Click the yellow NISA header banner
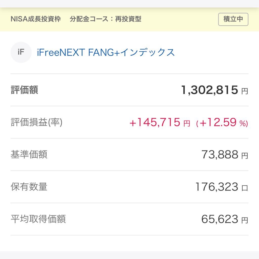The height and width of the screenshot is (259, 259). click(x=129, y=19)
